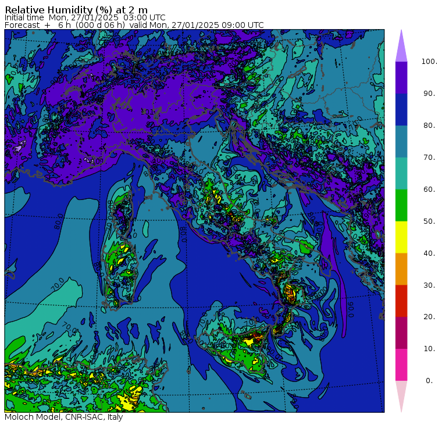The image size is (442, 425).
Task: Pick the purple 90–100% legend color band
Action: [x=401, y=77]
